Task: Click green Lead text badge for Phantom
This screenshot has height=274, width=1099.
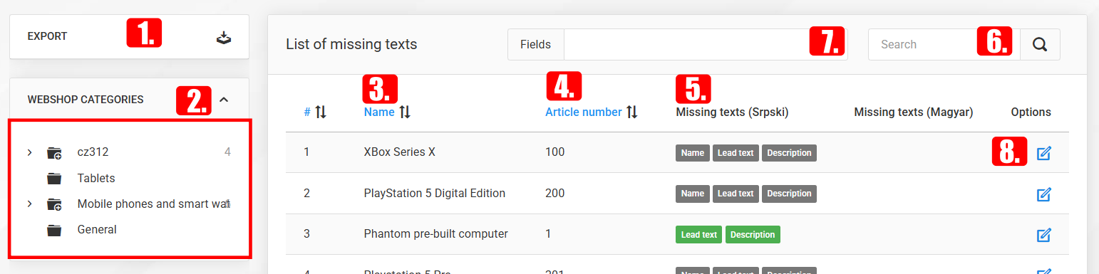Action: point(699,234)
